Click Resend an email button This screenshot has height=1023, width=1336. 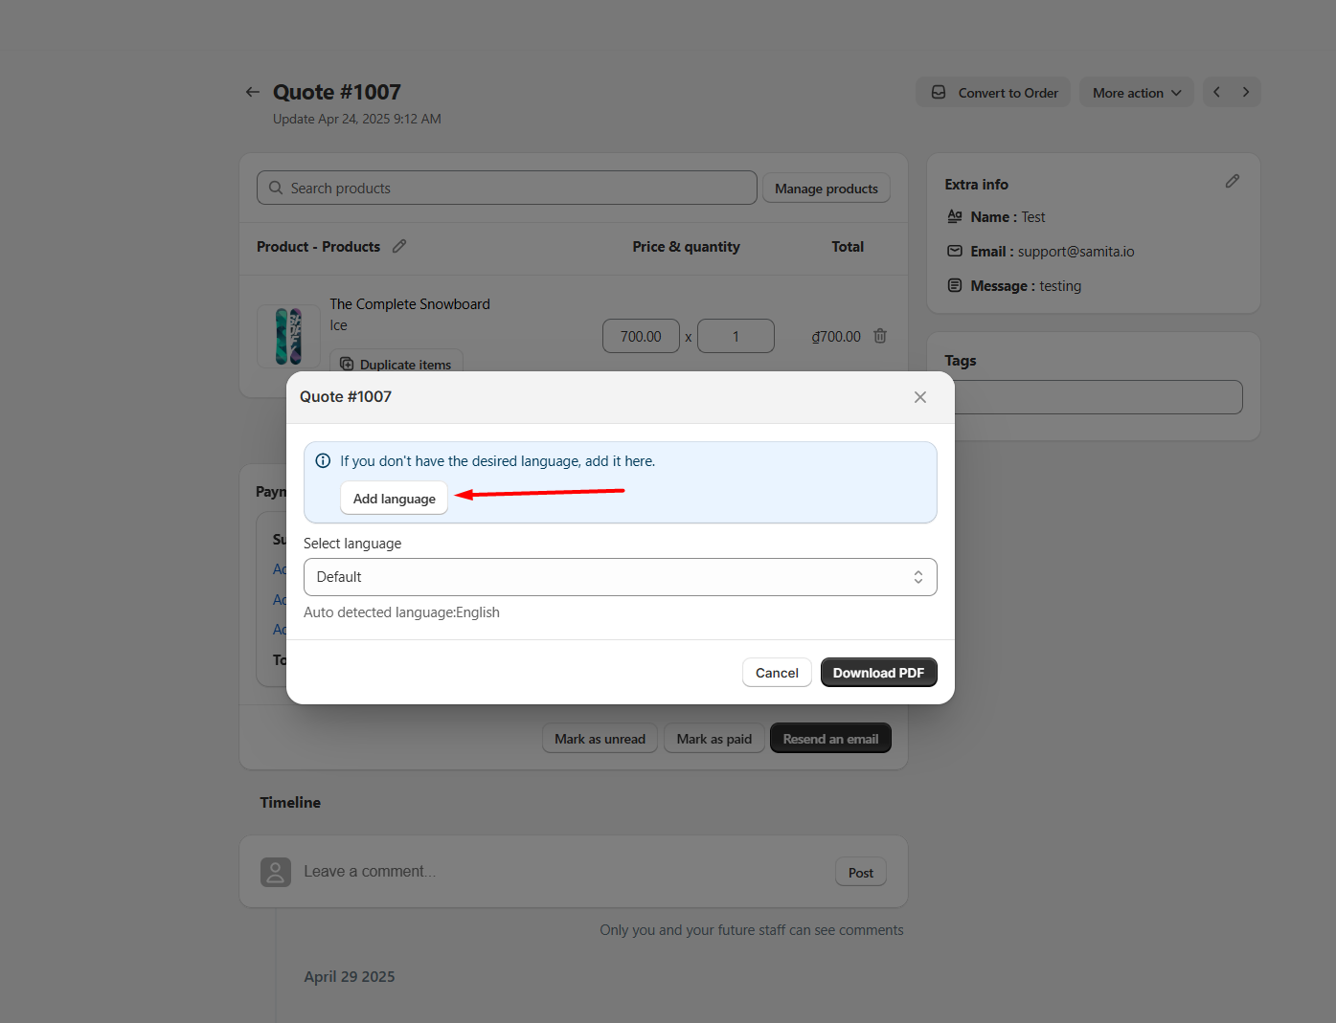pyautogui.click(x=830, y=739)
